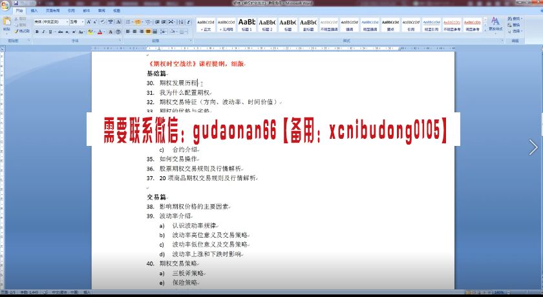
Task: Save the document from the quick access toolbar
Action: tap(16, 3)
